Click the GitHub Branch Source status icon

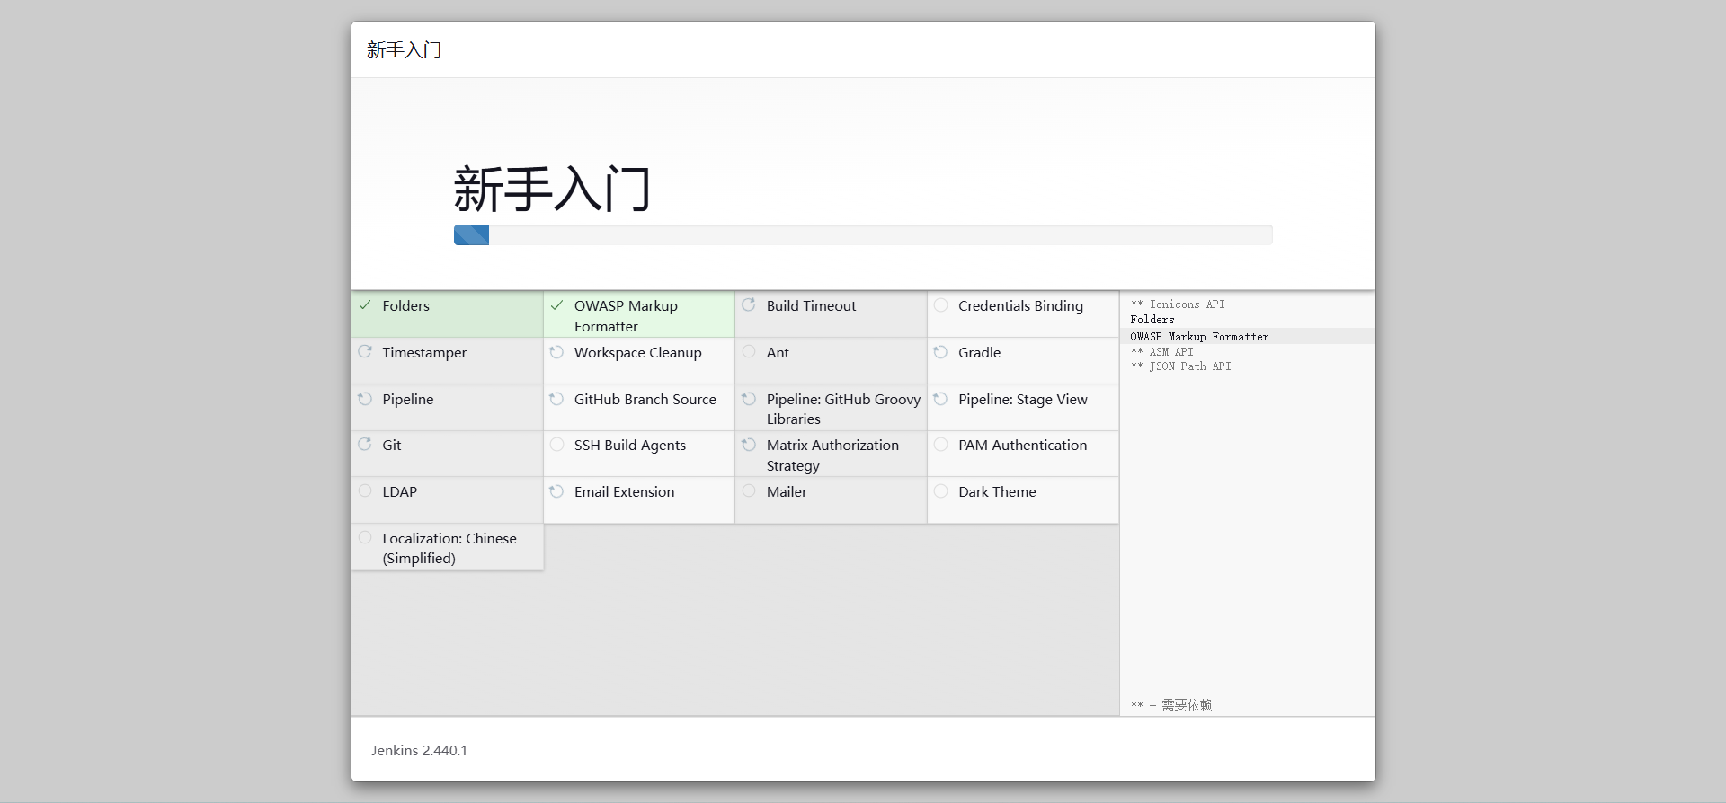tap(557, 399)
